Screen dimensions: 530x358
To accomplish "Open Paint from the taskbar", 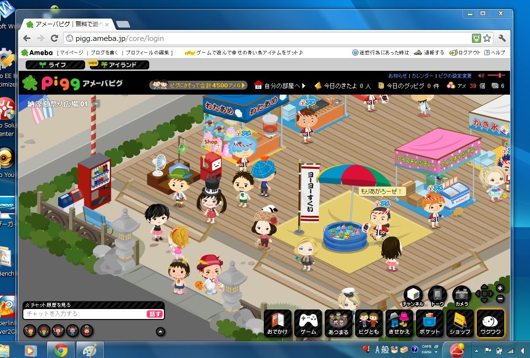I will (89, 350).
